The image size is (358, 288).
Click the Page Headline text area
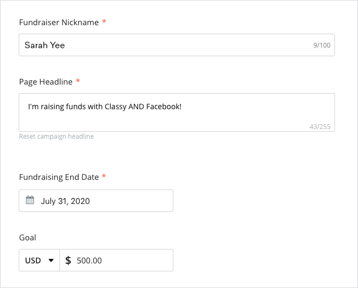[177, 112]
